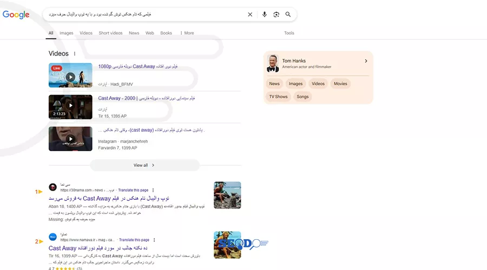The height and width of the screenshot is (270, 487).
Task: Open three-dot menu for 30nama result
Action: (x=153, y=190)
